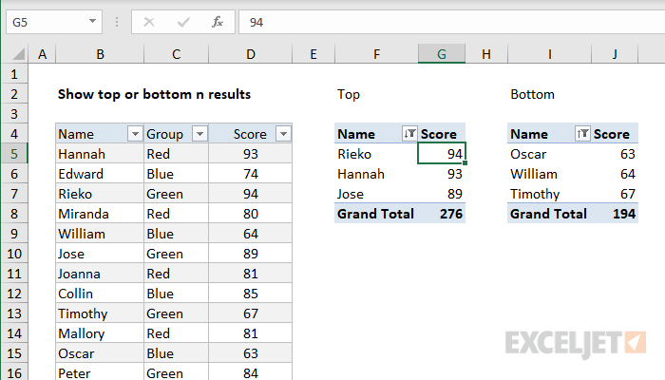Select the cell containing Rieko in Top table
The image size is (665, 380).
click(375, 154)
